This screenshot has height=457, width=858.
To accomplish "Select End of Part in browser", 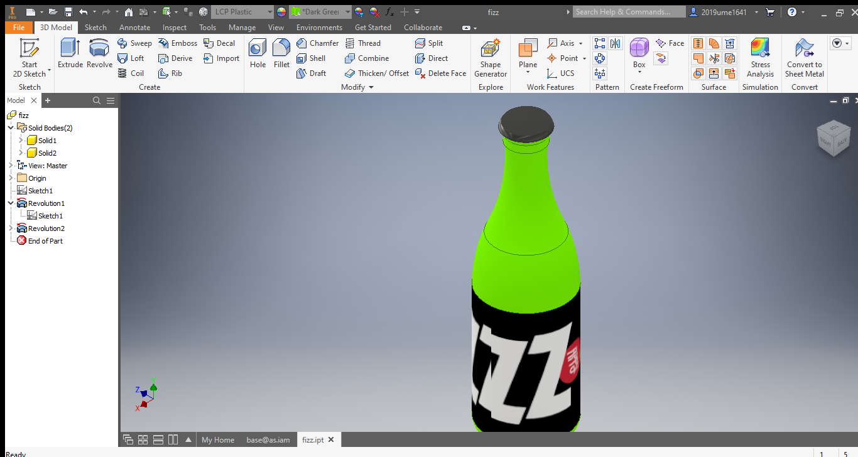I will pos(45,240).
